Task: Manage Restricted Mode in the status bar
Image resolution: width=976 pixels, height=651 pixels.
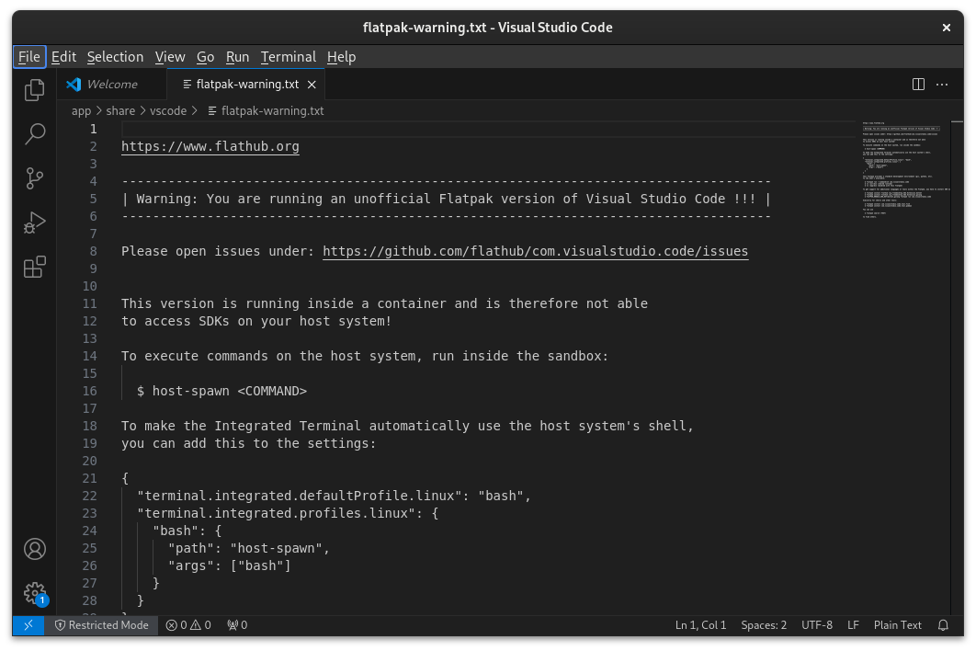Action: tap(101, 625)
